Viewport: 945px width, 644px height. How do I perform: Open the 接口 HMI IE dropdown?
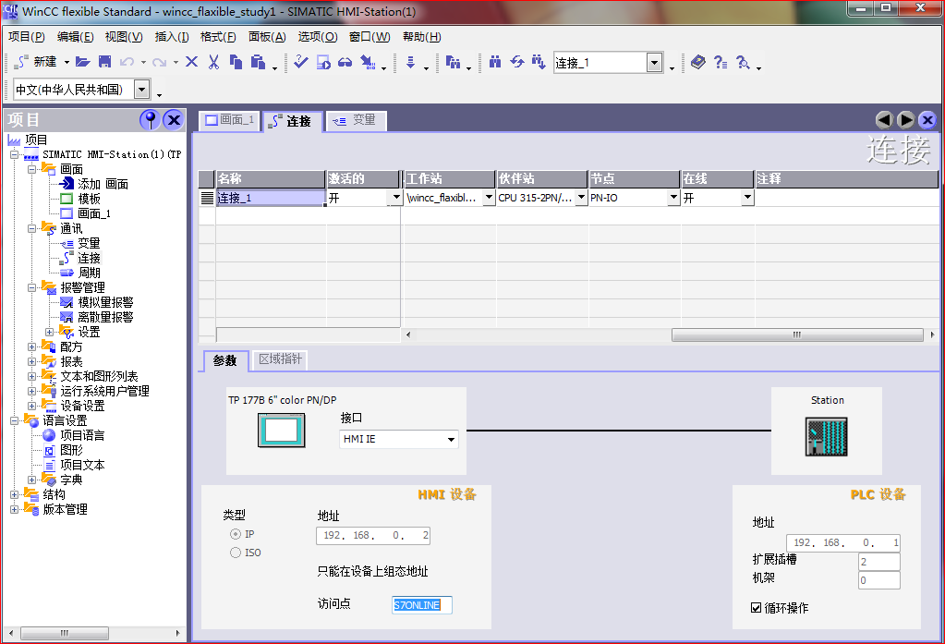point(452,439)
